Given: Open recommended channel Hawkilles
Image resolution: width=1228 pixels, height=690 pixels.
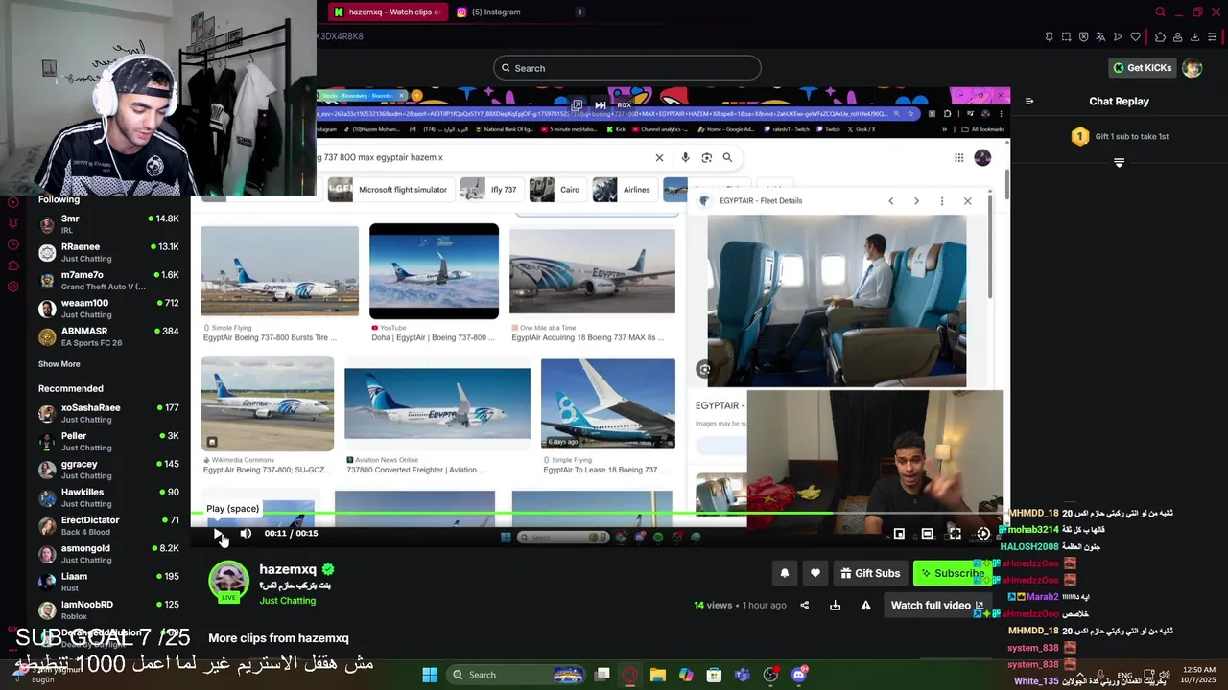Looking at the screenshot, I should point(108,497).
